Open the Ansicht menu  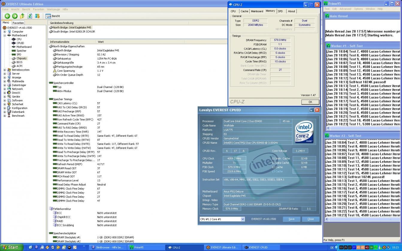[15, 9]
